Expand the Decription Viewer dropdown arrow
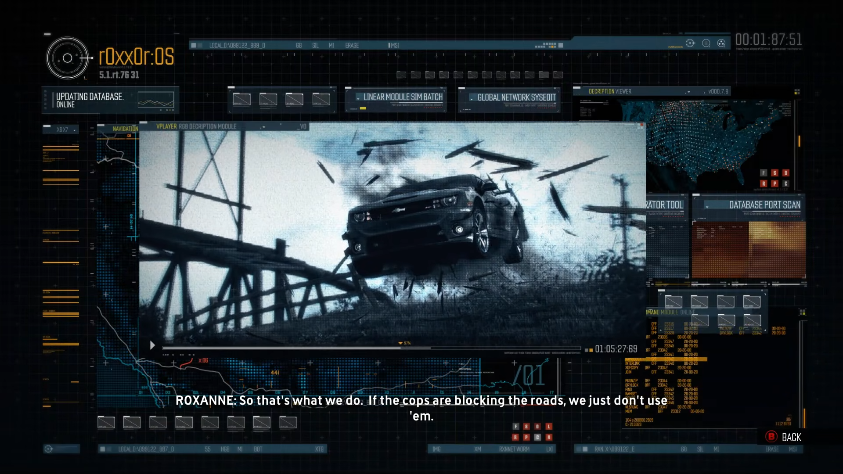This screenshot has width=843, height=474. click(x=688, y=92)
